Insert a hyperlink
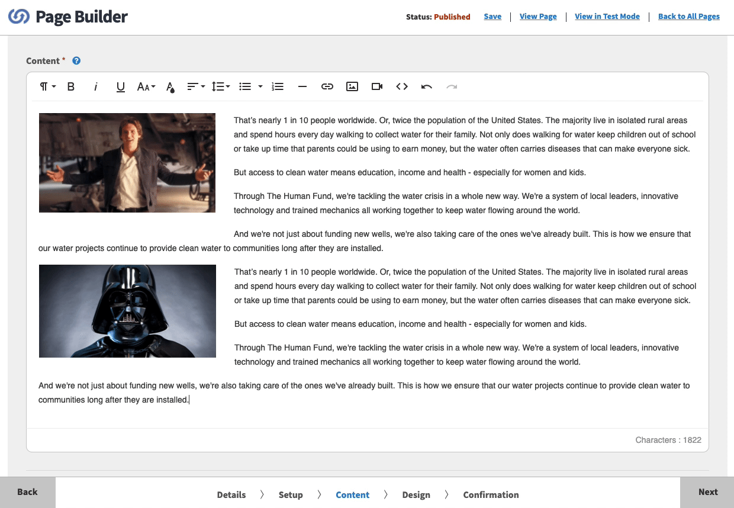 tap(327, 86)
